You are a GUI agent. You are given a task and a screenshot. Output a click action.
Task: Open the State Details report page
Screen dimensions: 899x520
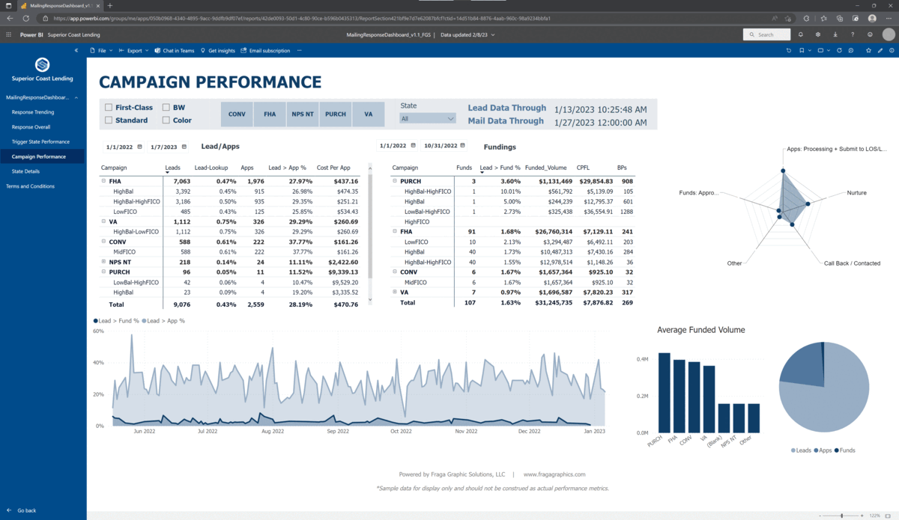[x=25, y=171]
